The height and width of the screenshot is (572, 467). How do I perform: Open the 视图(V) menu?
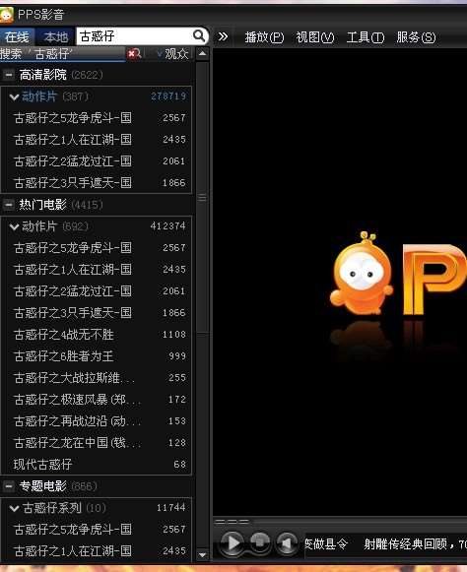(314, 37)
